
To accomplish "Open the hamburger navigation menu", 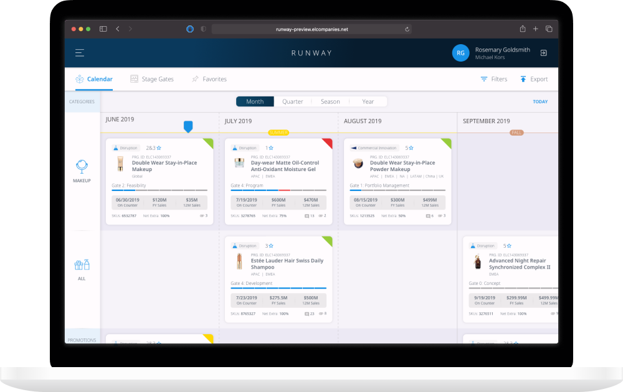I will tap(80, 53).
